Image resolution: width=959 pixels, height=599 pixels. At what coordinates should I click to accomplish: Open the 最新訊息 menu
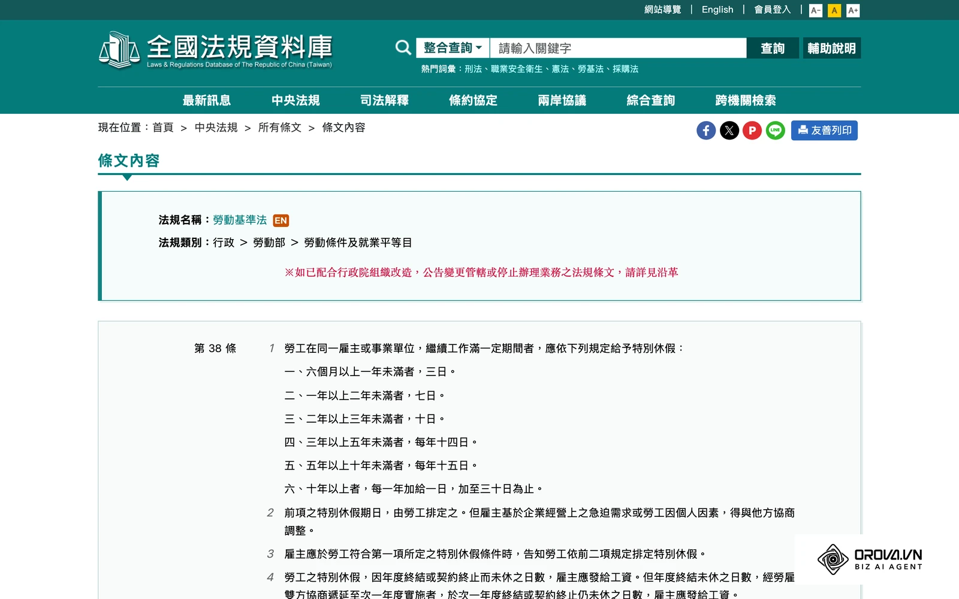[x=207, y=101]
